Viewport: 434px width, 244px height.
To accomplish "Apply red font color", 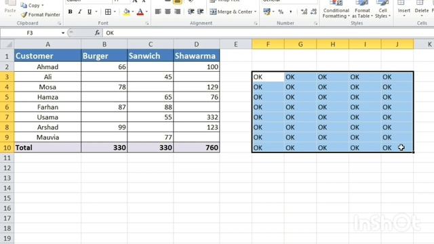I will (140, 12).
